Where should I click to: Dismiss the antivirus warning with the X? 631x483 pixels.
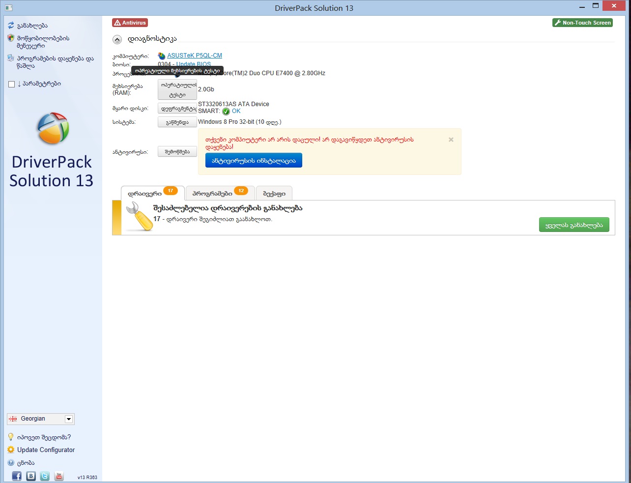click(x=451, y=140)
